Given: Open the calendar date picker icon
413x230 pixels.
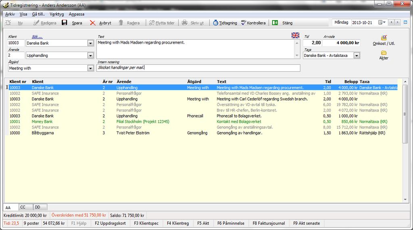Looking at the screenshot, I should [382, 22].
